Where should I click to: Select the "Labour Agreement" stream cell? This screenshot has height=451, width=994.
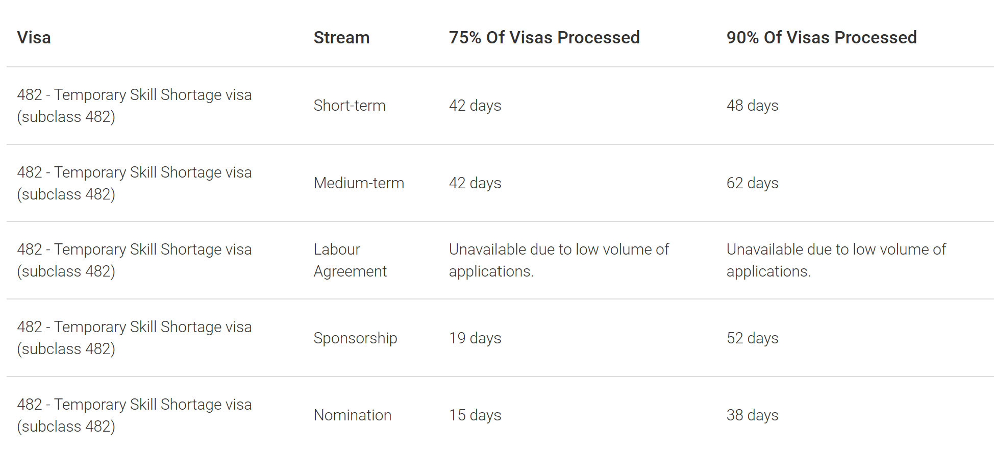click(350, 260)
